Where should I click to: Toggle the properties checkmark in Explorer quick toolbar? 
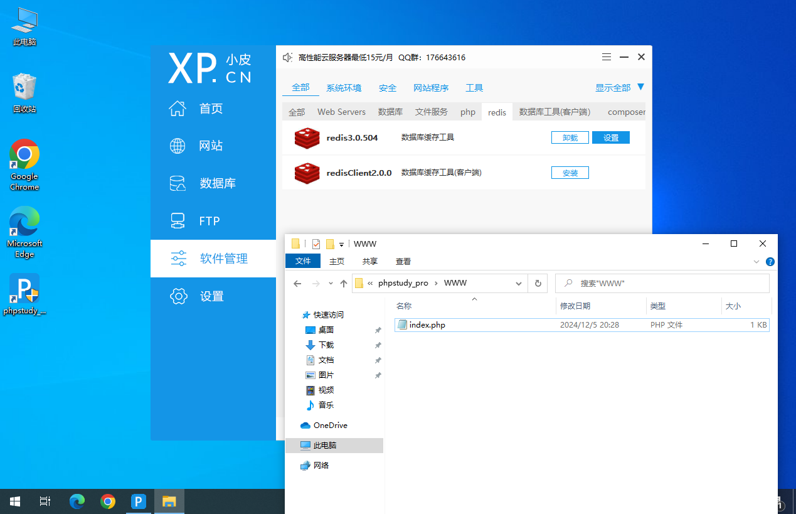(316, 244)
